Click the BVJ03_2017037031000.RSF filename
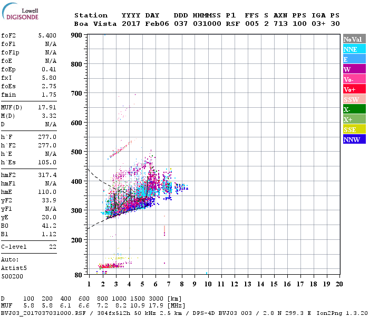The image size is (369, 317). pos(43,313)
